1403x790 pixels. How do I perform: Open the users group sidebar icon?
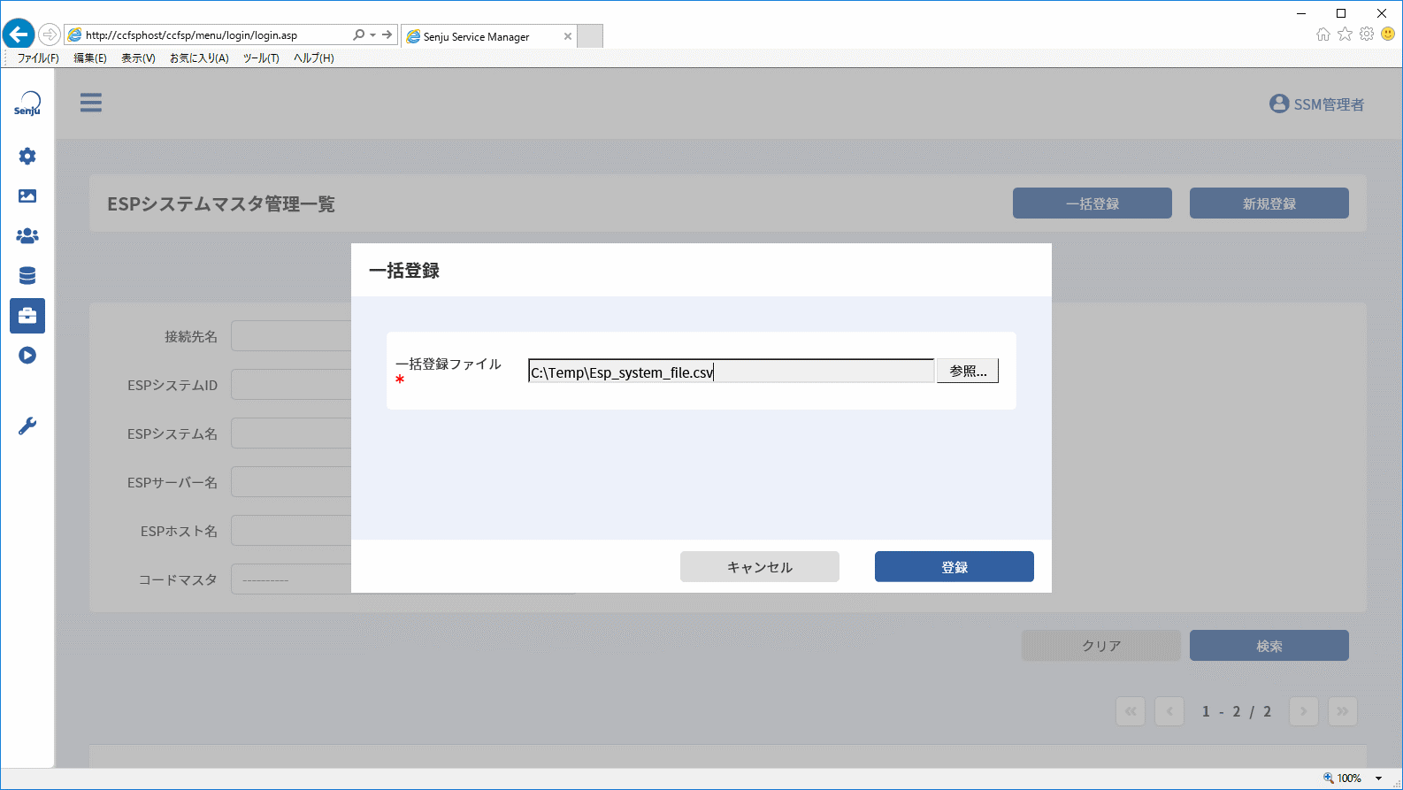point(27,236)
